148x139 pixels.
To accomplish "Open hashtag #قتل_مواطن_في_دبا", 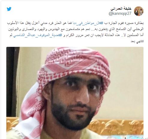I will 87,23.
